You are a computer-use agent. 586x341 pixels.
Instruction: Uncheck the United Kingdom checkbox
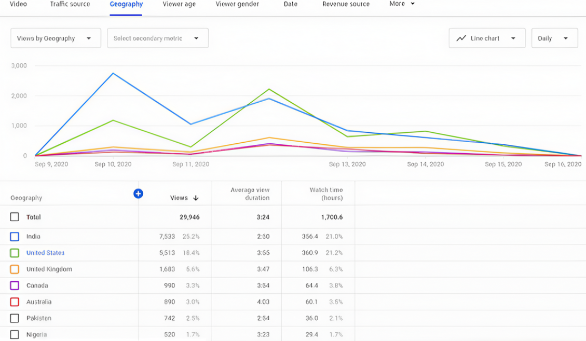click(x=15, y=269)
